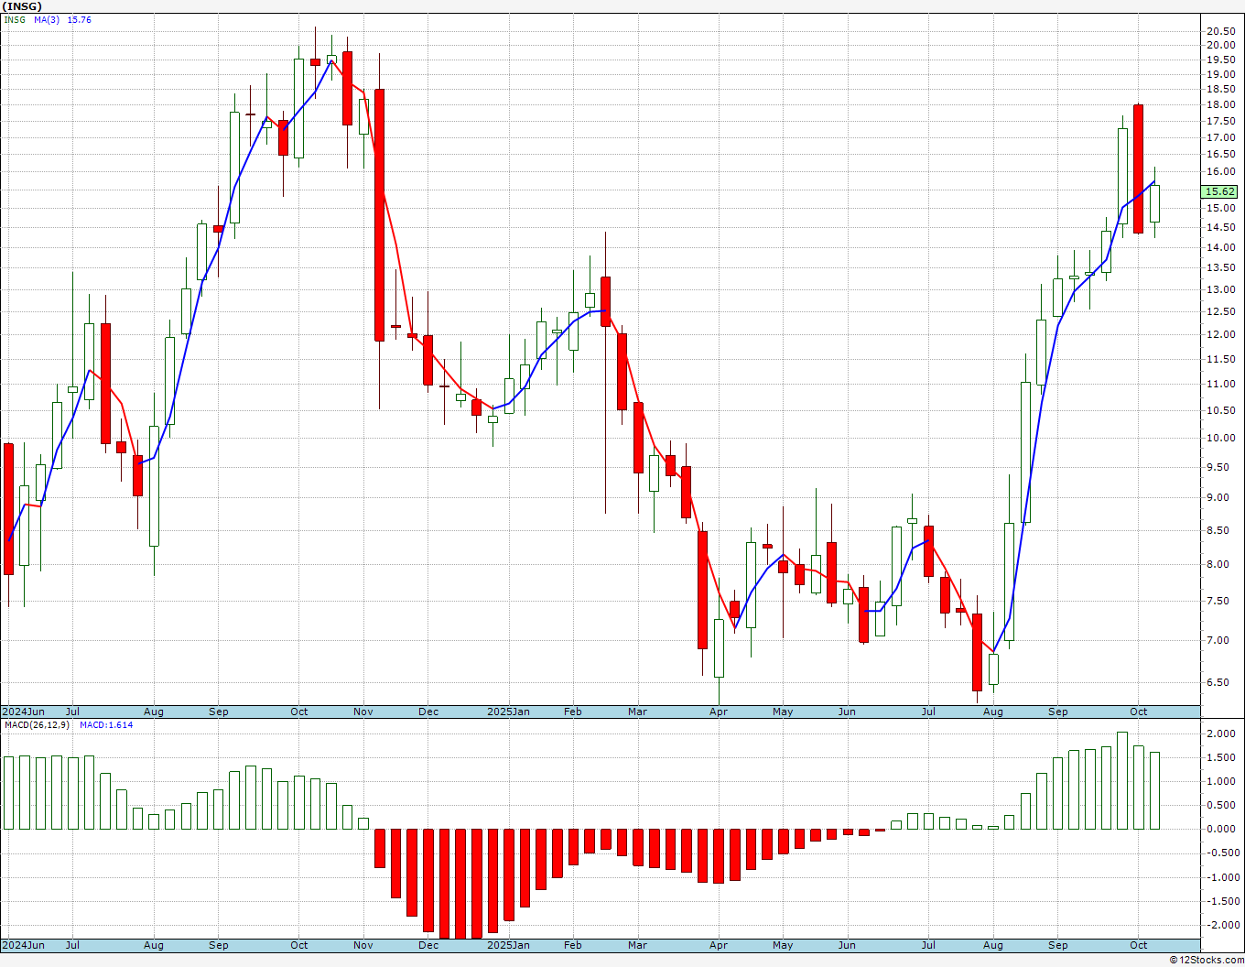Select the 12.00 price axis label

[x=1220, y=334]
